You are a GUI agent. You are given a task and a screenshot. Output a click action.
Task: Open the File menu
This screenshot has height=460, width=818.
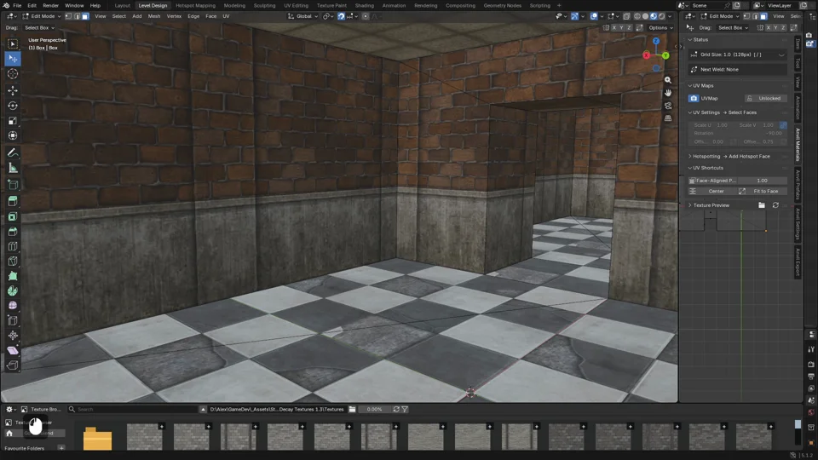pyautogui.click(x=17, y=5)
